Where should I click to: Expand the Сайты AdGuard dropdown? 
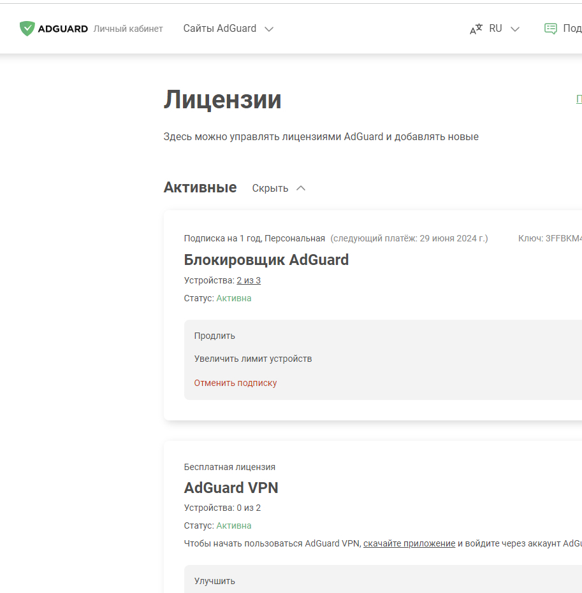click(228, 29)
